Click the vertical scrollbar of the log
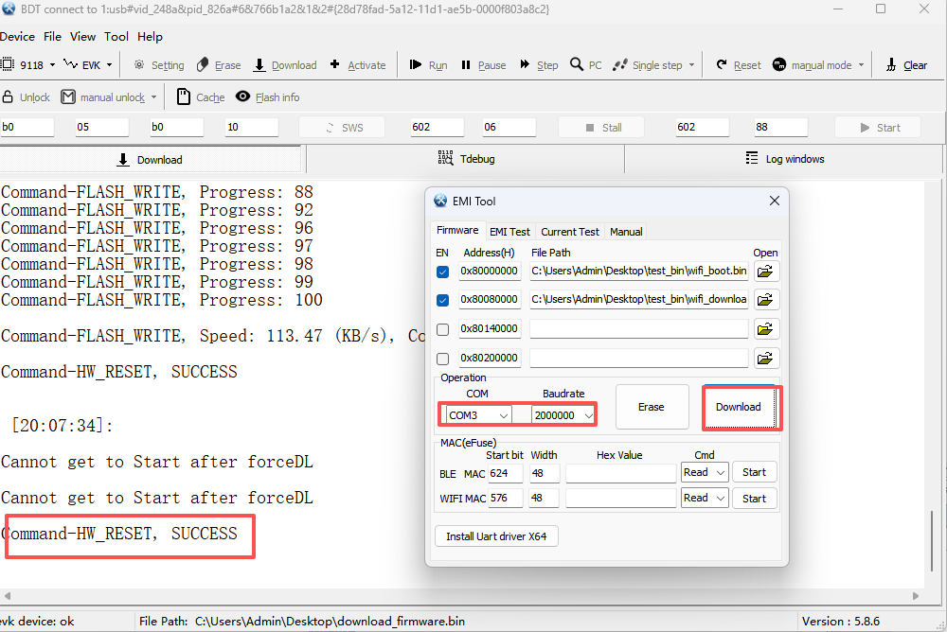This screenshot has height=632, width=947. [x=931, y=541]
